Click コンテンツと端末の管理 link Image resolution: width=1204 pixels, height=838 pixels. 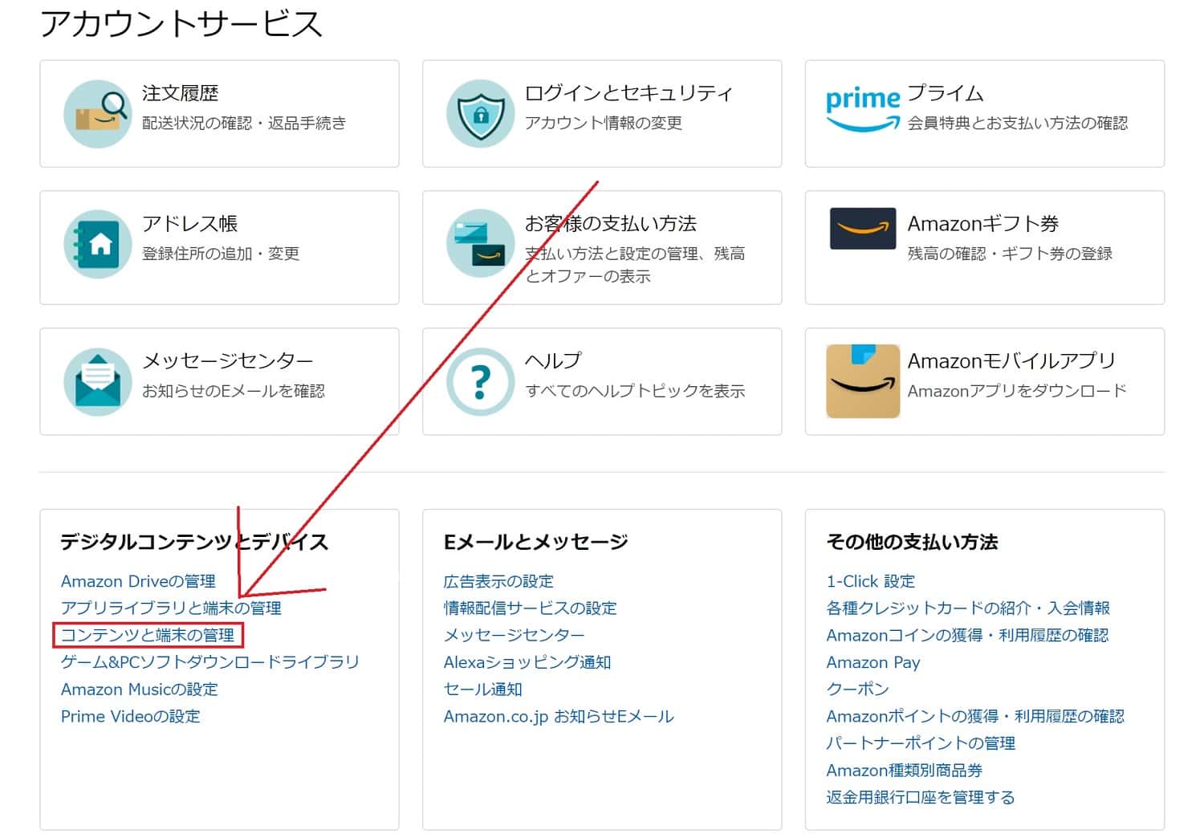[148, 635]
